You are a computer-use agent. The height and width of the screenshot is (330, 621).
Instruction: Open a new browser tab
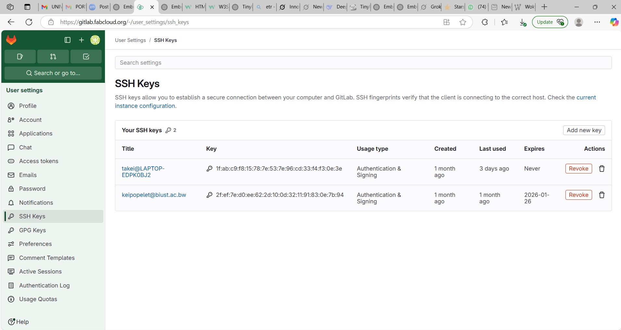(x=544, y=7)
